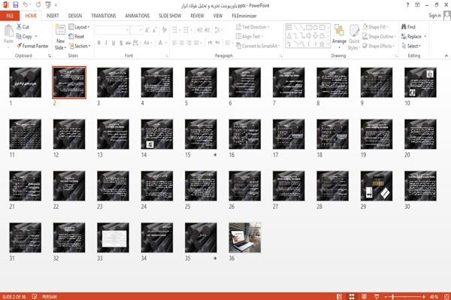This screenshot has height=300, width=451.
Task: Start Slide Show from status bar icon
Action: tap(377, 296)
